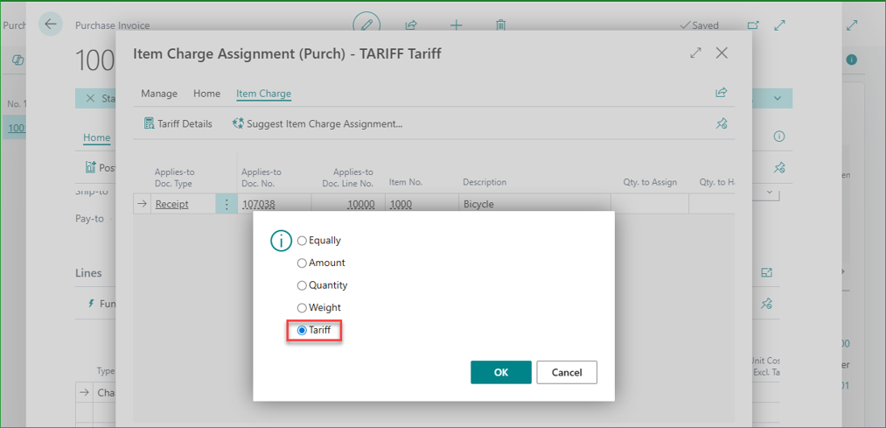Click the share icon in Item Charge Assignment
Viewport: 886px width, 428px height.
click(x=721, y=93)
